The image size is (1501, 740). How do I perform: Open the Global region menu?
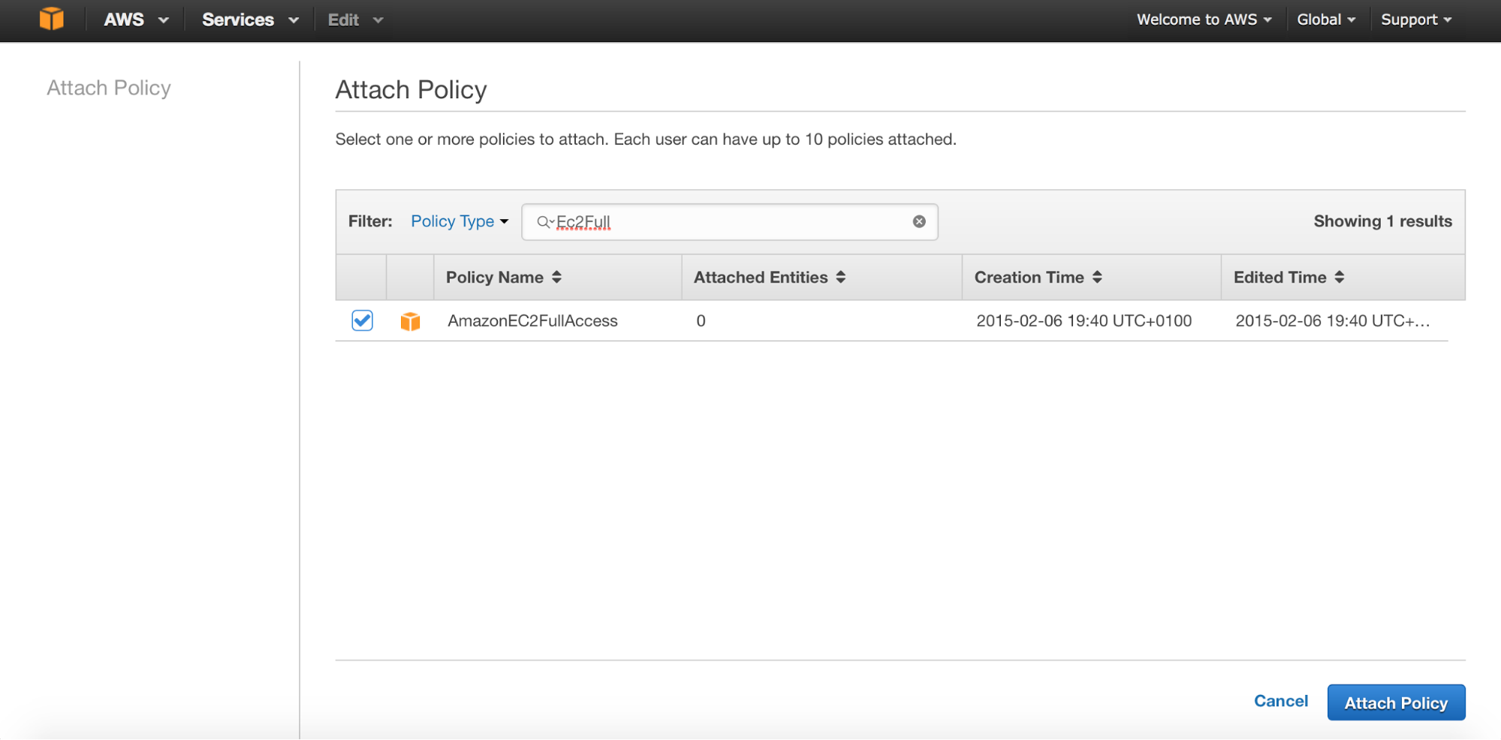coord(1326,20)
